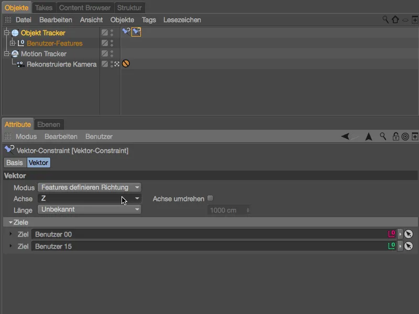Toggle layer box of Objekt Tracker
This screenshot has height=314, width=419.
click(105, 32)
